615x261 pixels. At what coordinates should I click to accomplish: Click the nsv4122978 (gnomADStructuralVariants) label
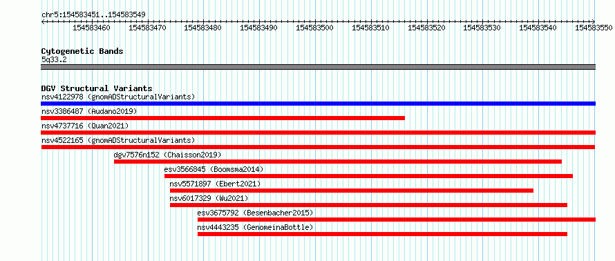click(118, 97)
